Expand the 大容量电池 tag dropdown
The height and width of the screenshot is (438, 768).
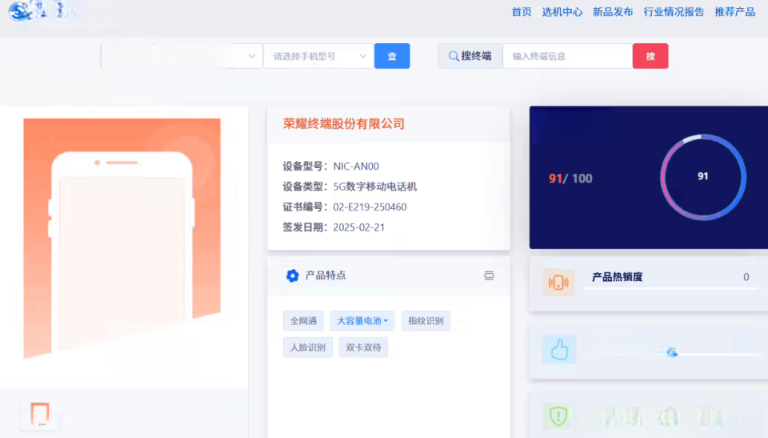pyautogui.click(x=362, y=321)
